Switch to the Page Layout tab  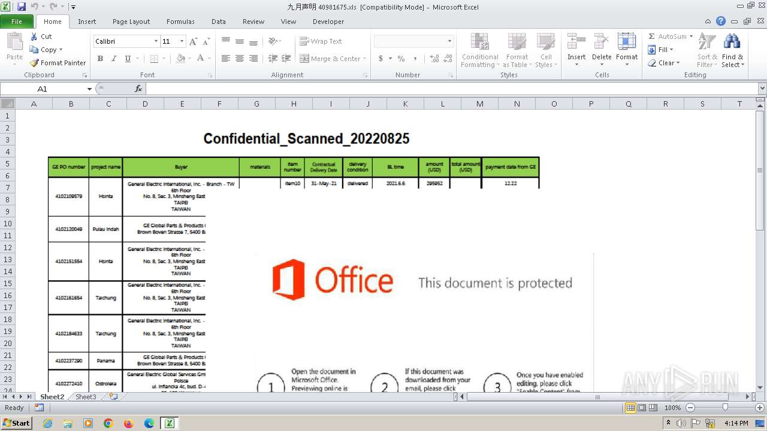[131, 22]
